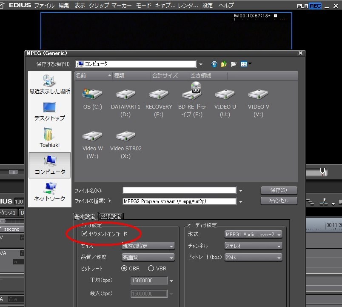The height and width of the screenshot is (307, 342).
Task: Select CBR bitrate mode
Action: click(124, 268)
